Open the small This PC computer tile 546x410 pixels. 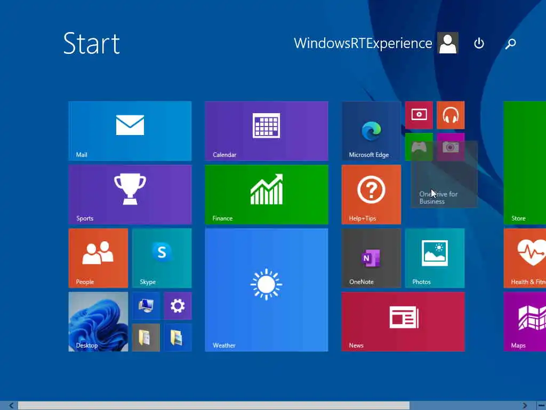146,306
